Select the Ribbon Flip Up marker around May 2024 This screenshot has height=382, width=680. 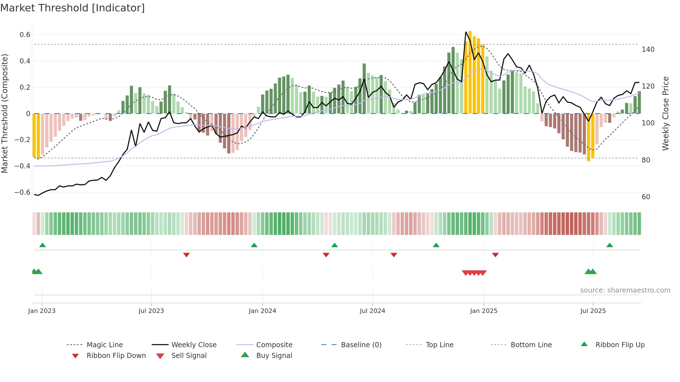tap(335, 245)
